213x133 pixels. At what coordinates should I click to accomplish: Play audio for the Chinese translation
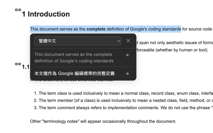127,73
